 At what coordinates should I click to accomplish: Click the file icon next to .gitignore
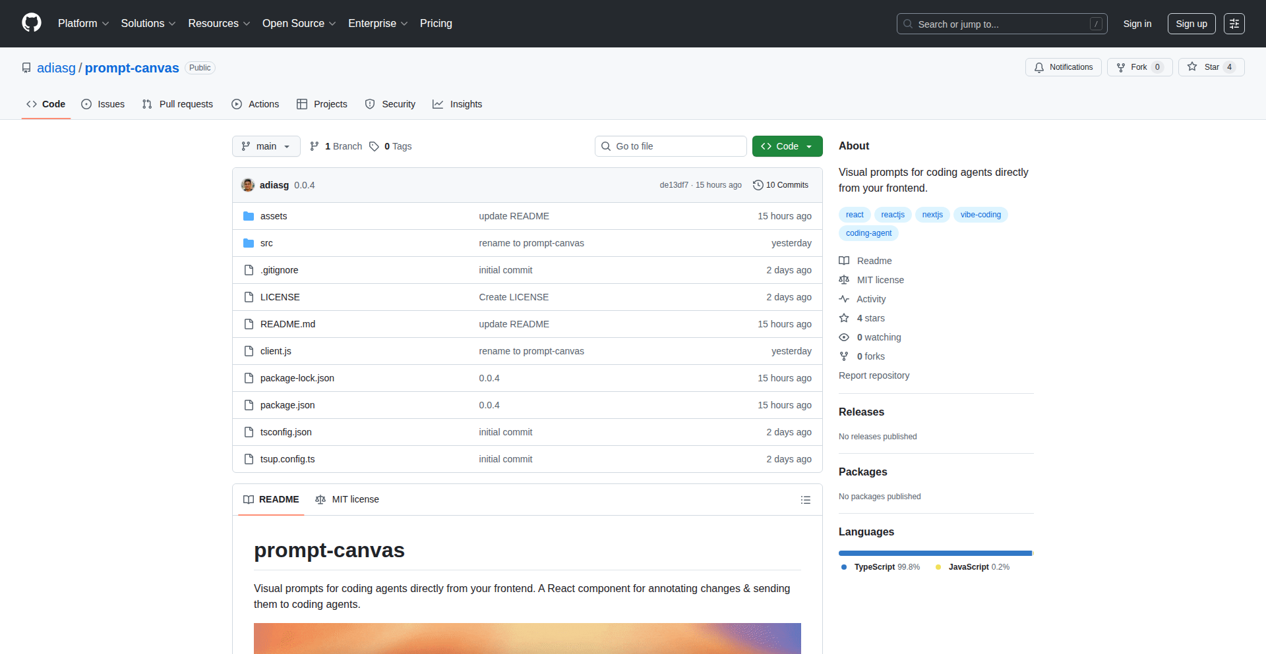(x=249, y=270)
